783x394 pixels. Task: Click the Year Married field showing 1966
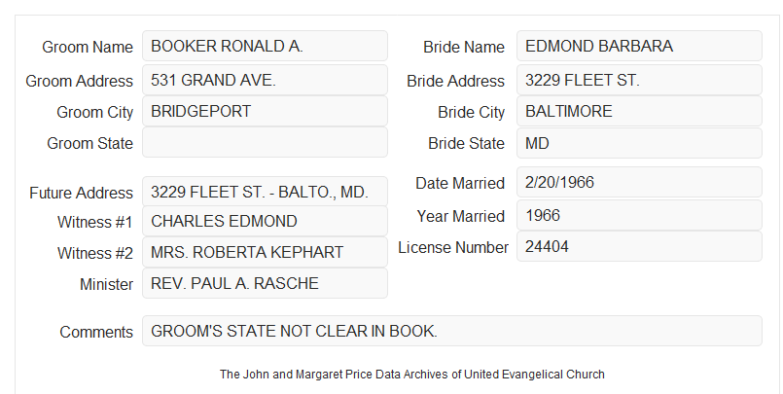639,215
